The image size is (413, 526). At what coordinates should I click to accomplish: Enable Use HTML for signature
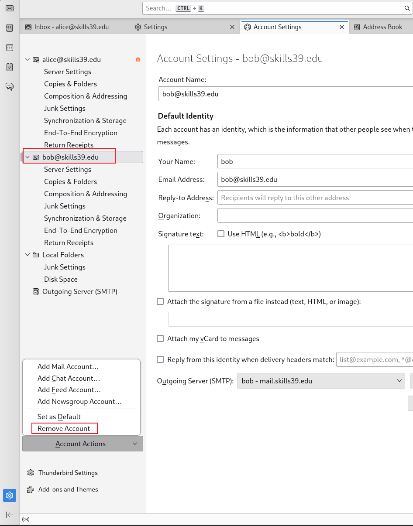pos(221,234)
